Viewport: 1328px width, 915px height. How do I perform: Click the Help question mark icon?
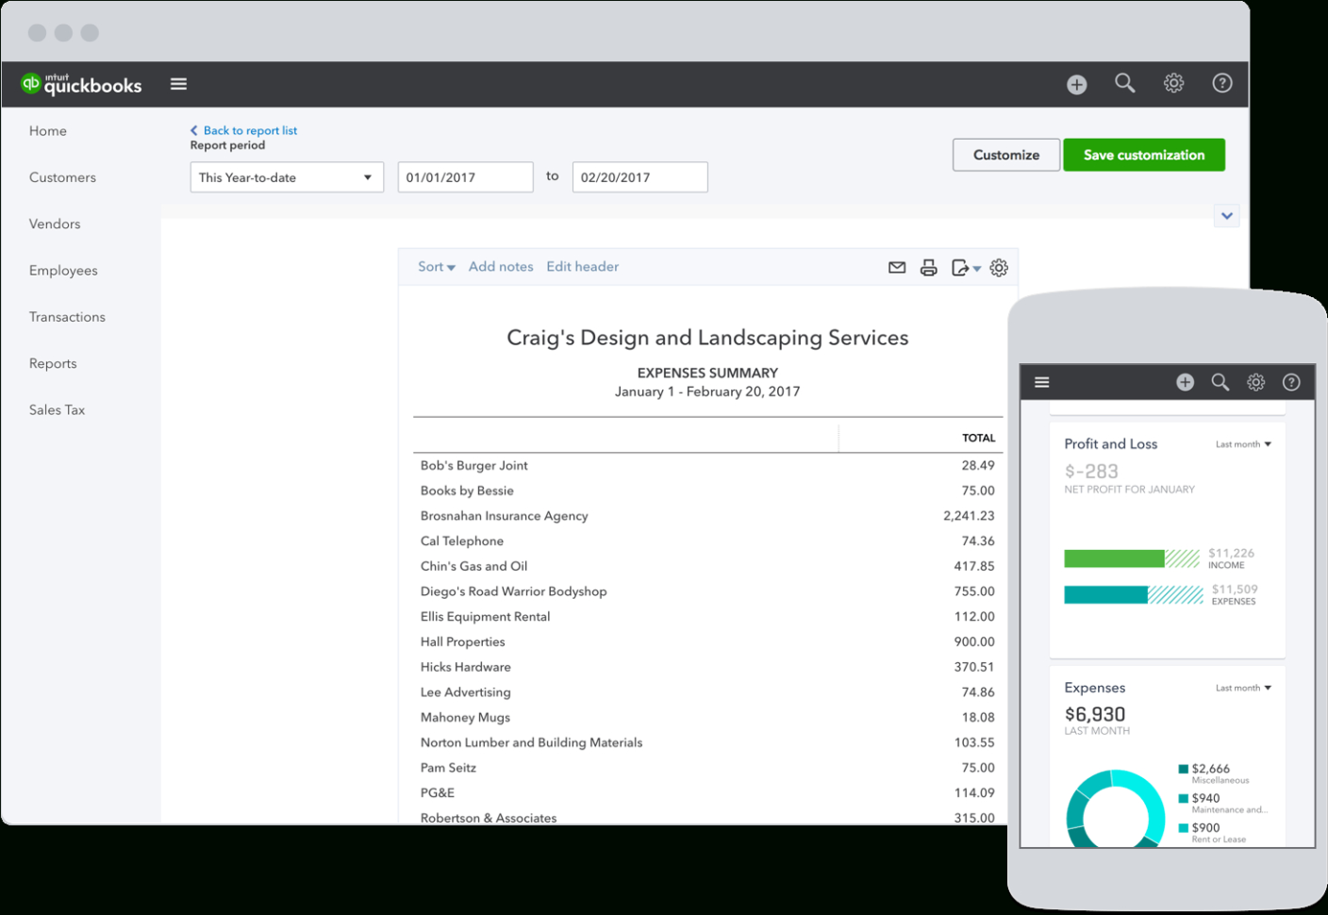point(1222,83)
